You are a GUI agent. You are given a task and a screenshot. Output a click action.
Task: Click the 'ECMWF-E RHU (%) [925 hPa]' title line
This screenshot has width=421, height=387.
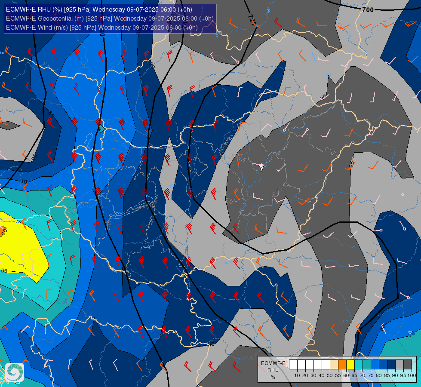pos(99,9)
